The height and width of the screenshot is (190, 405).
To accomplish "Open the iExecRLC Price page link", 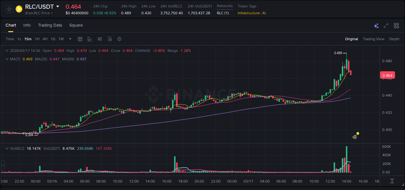I will point(37,13).
